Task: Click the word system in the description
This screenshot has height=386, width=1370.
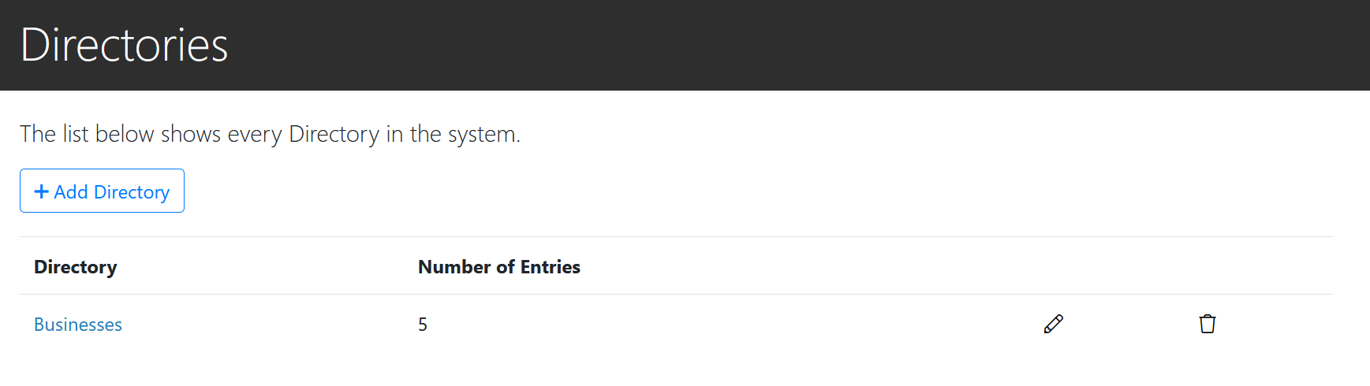Action: click(x=483, y=134)
